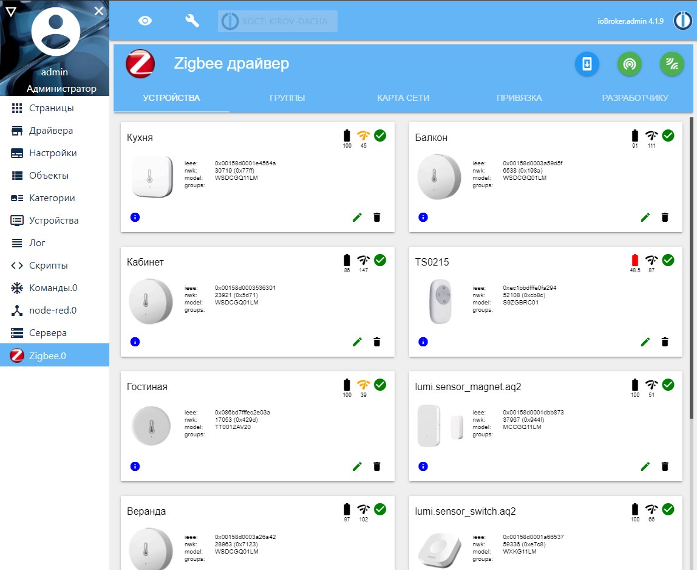
Task: Click the Веранда card title
Action: (x=146, y=511)
